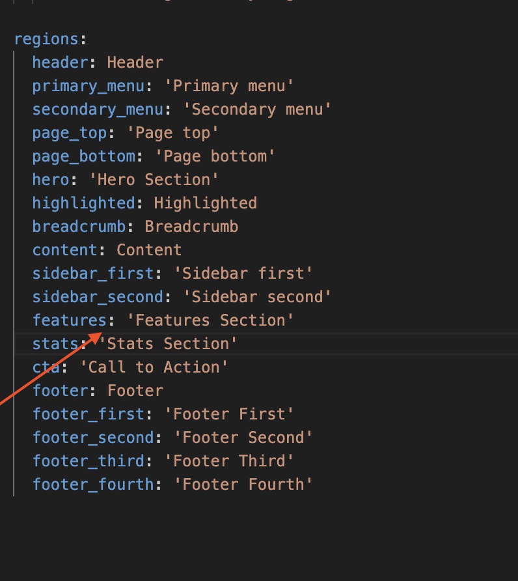The height and width of the screenshot is (581, 518).
Task: Place cursor on the 'header' key
Action: pyautogui.click(x=60, y=63)
